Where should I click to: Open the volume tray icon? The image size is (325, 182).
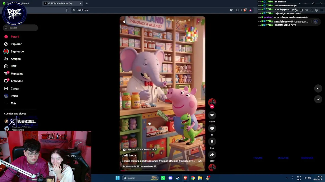point(309,178)
